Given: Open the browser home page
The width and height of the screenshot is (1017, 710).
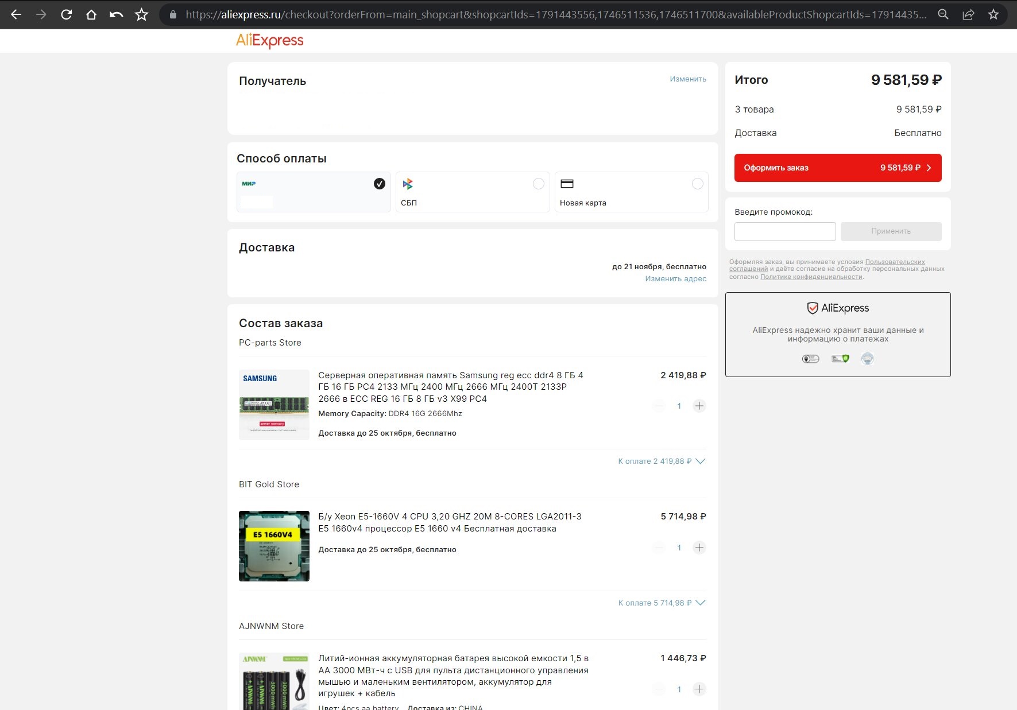Looking at the screenshot, I should tap(91, 14).
